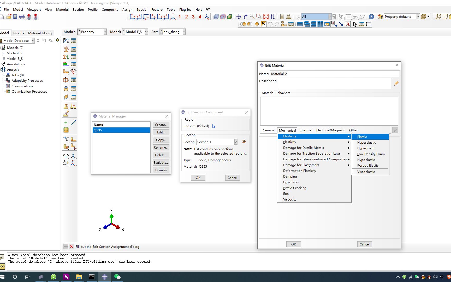Open the Section dropdown in Edit Section Assignment

pyautogui.click(x=236, y=142)
